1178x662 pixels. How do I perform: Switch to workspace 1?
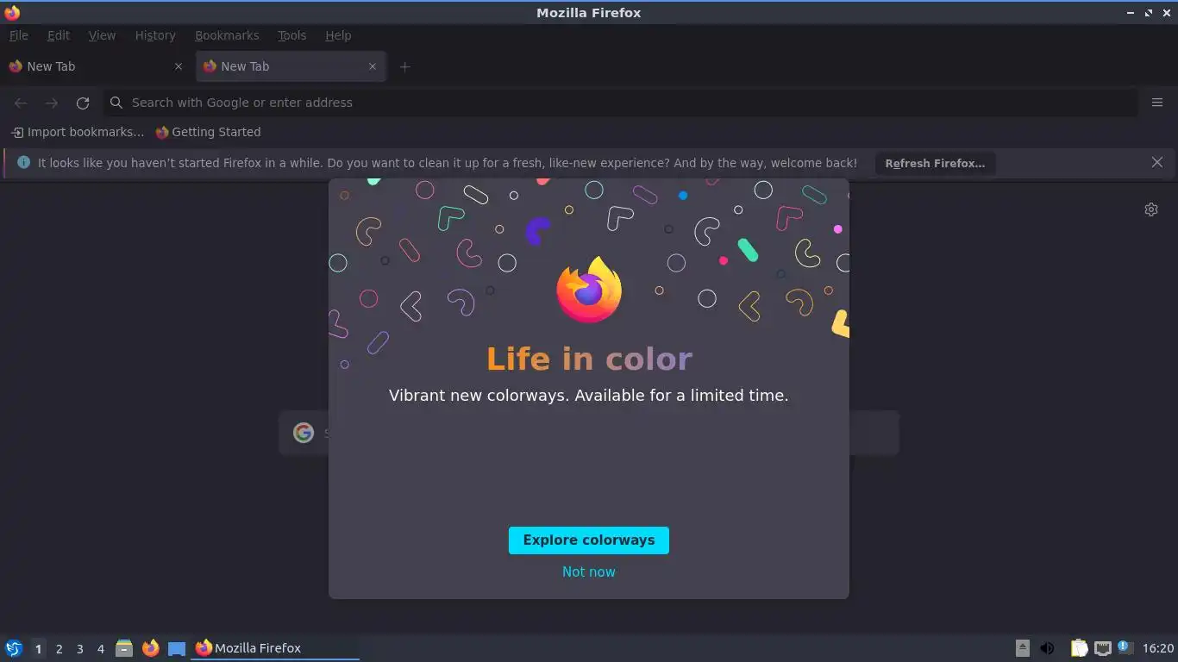click(x=38, y=648)
